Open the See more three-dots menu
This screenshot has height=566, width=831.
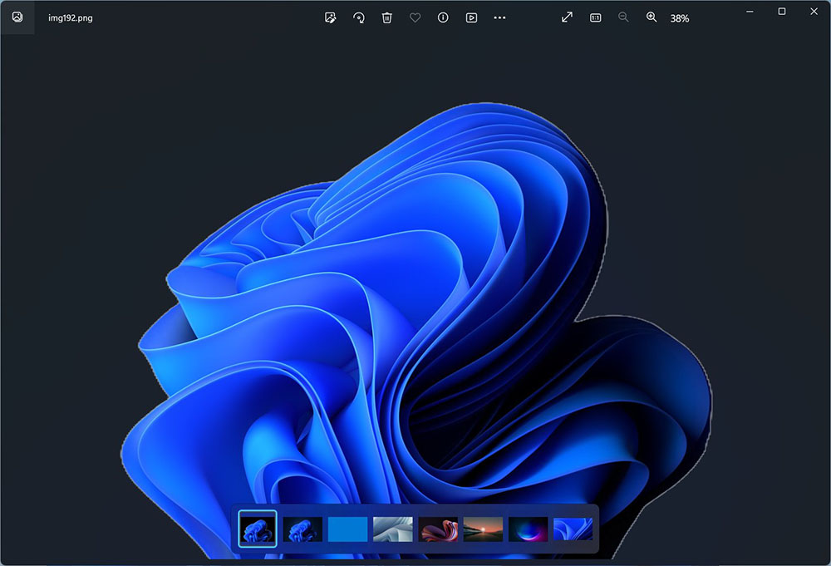coord(499,17)
